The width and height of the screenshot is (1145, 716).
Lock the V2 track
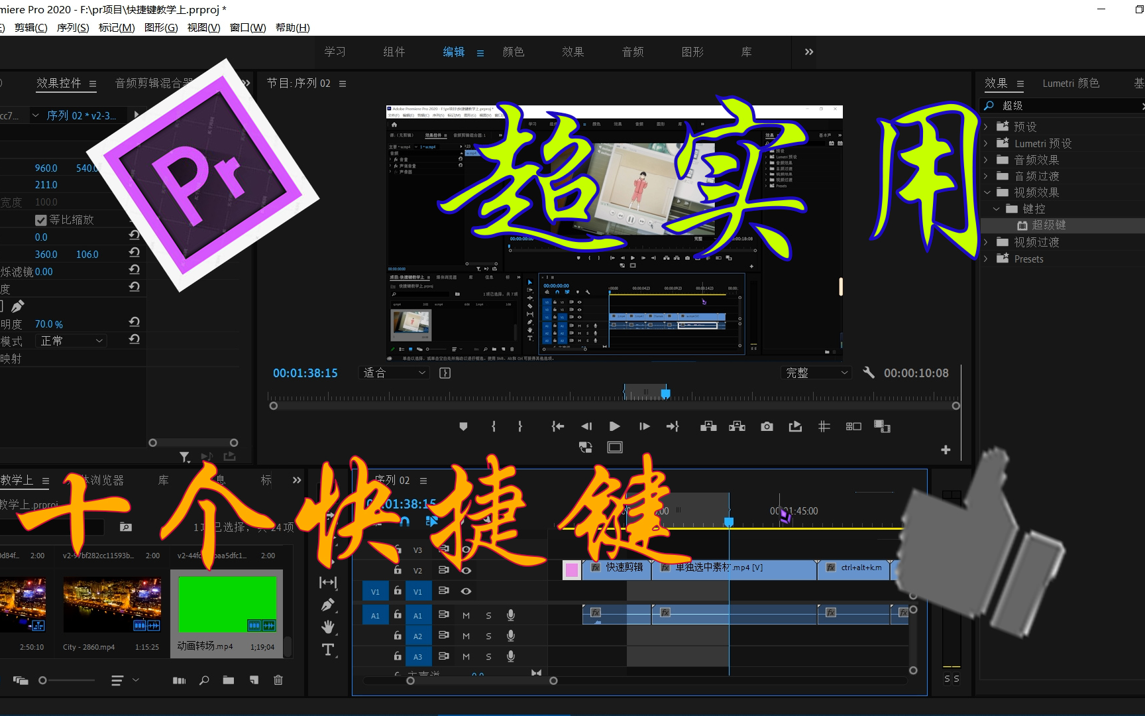398,570
